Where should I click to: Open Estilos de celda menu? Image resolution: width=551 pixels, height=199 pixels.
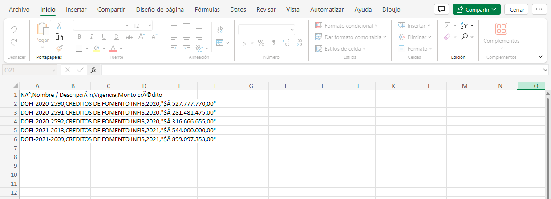click(340, 49)
